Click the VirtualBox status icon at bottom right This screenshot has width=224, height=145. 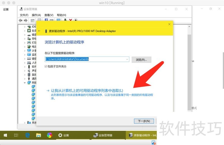[x=153, y=142]
